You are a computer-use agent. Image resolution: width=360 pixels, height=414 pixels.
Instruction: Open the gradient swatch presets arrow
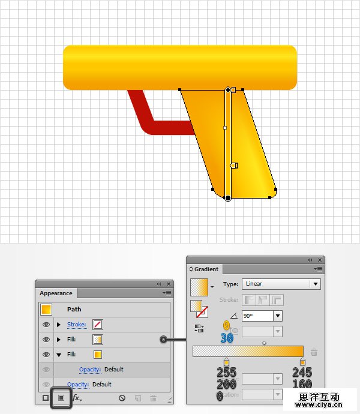coord(212,287)
